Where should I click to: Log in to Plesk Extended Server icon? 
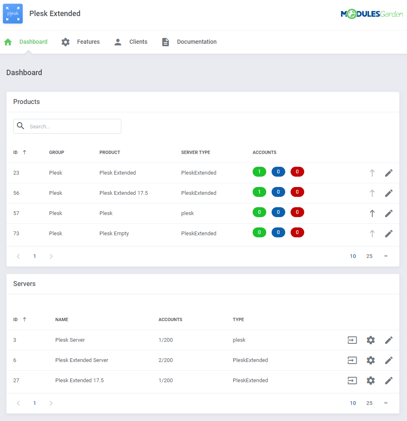[x=352, y=360]
